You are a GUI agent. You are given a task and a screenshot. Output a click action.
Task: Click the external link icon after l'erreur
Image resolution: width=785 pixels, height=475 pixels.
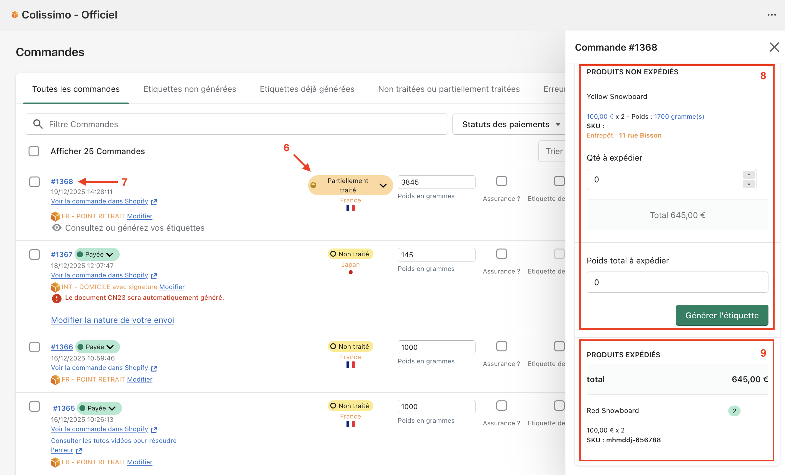[79, 451]
